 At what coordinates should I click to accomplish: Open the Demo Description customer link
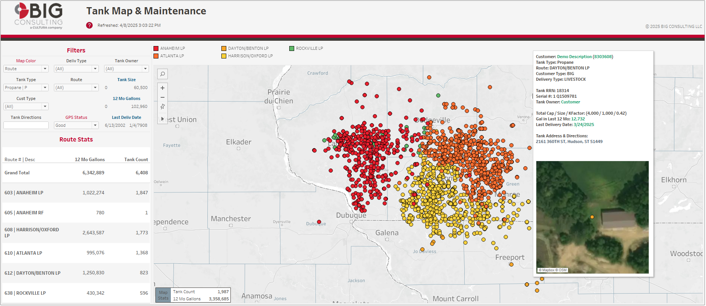[574, 57]
